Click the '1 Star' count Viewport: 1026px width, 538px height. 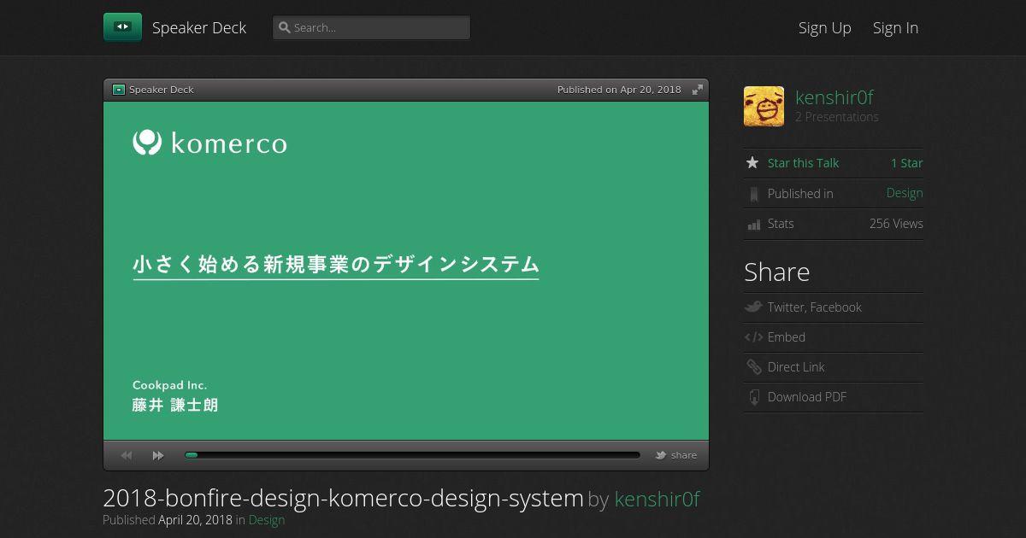(x=907, y=163)
